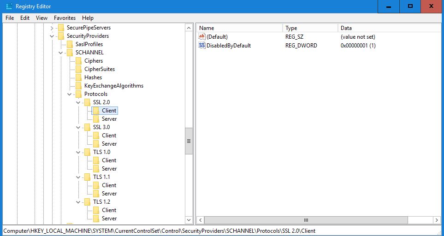
Task: Collapse the TLS 1.1 key
Action: pos(78,177)
